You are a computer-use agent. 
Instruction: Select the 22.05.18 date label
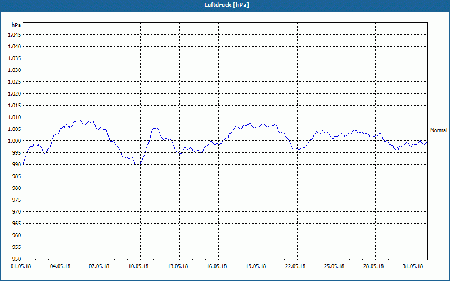295,266
